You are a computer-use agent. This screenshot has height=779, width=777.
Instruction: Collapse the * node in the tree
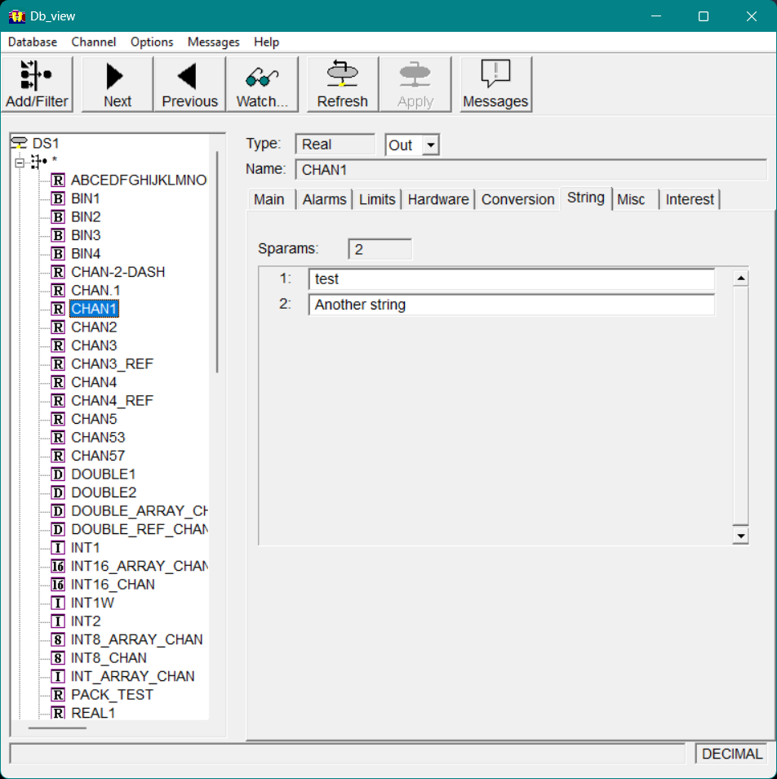coord(20,161)
